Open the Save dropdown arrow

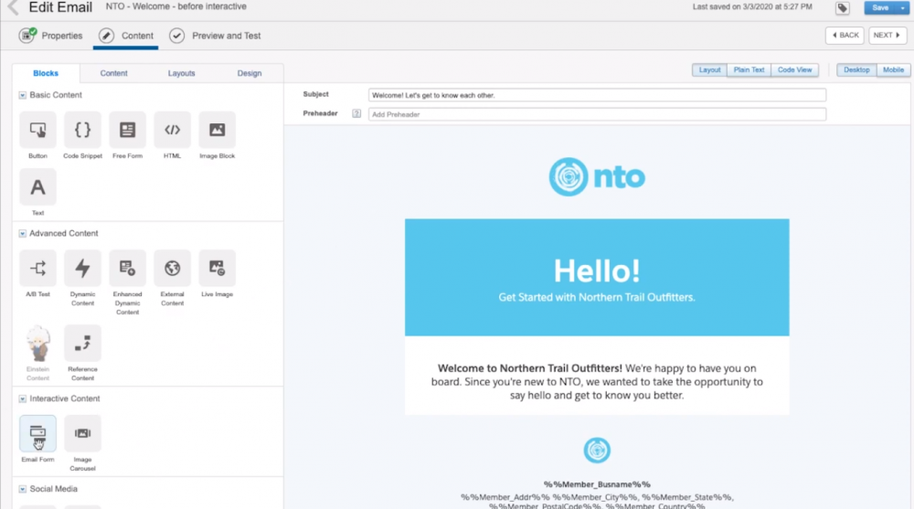tap(902, 7)
